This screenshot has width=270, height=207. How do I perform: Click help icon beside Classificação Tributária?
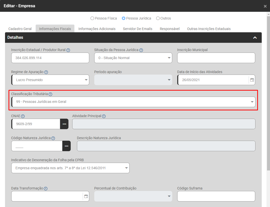tap(50, 94)
